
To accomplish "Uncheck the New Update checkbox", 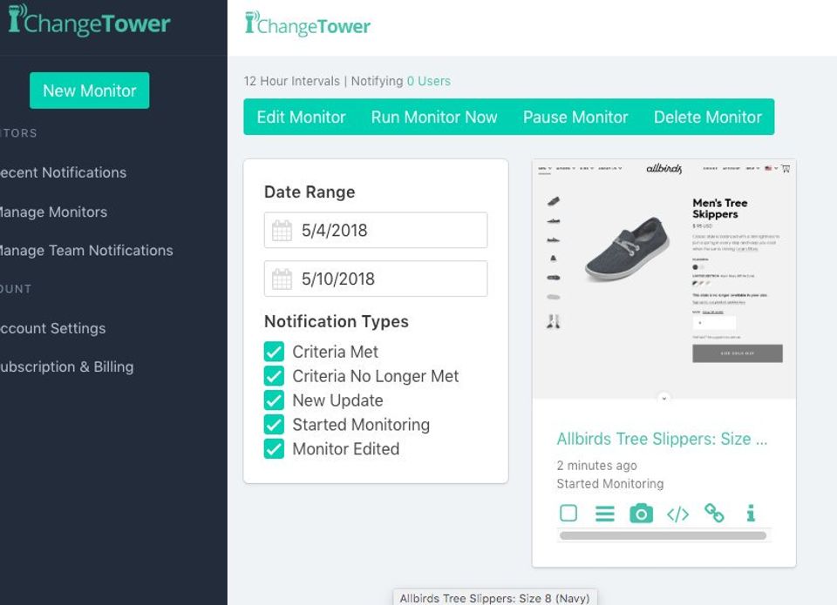I will tap(274, 400).
